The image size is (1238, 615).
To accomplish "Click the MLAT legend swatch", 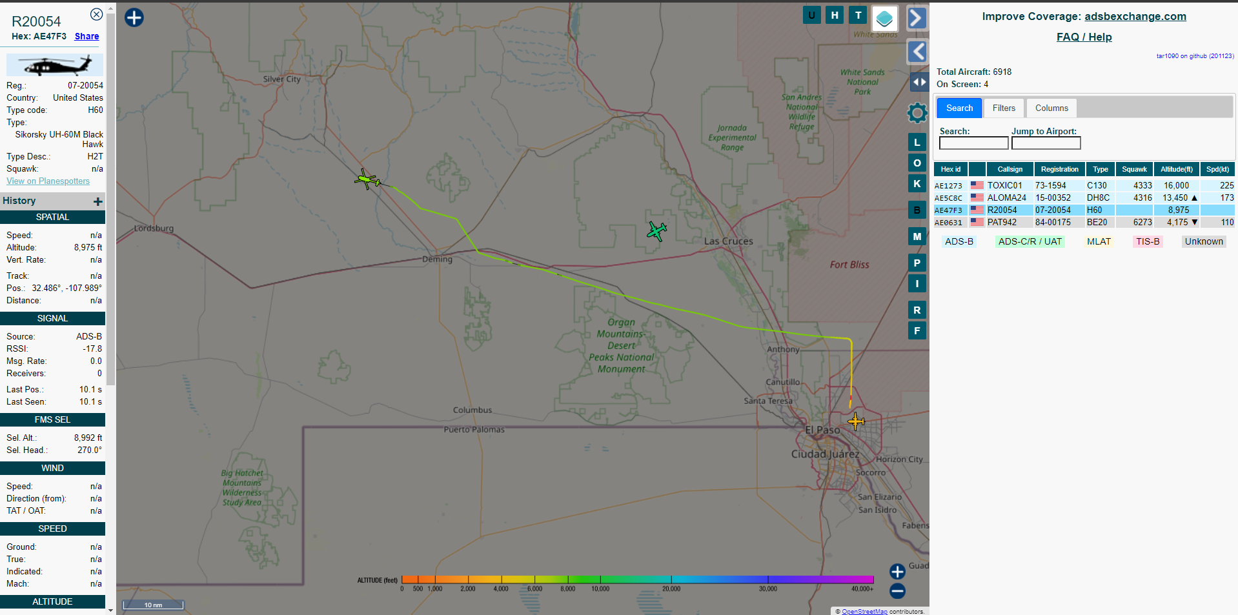I will [x=1099, y=242].
